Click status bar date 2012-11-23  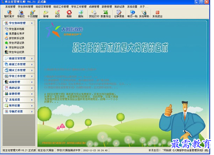tap(90, 150)
